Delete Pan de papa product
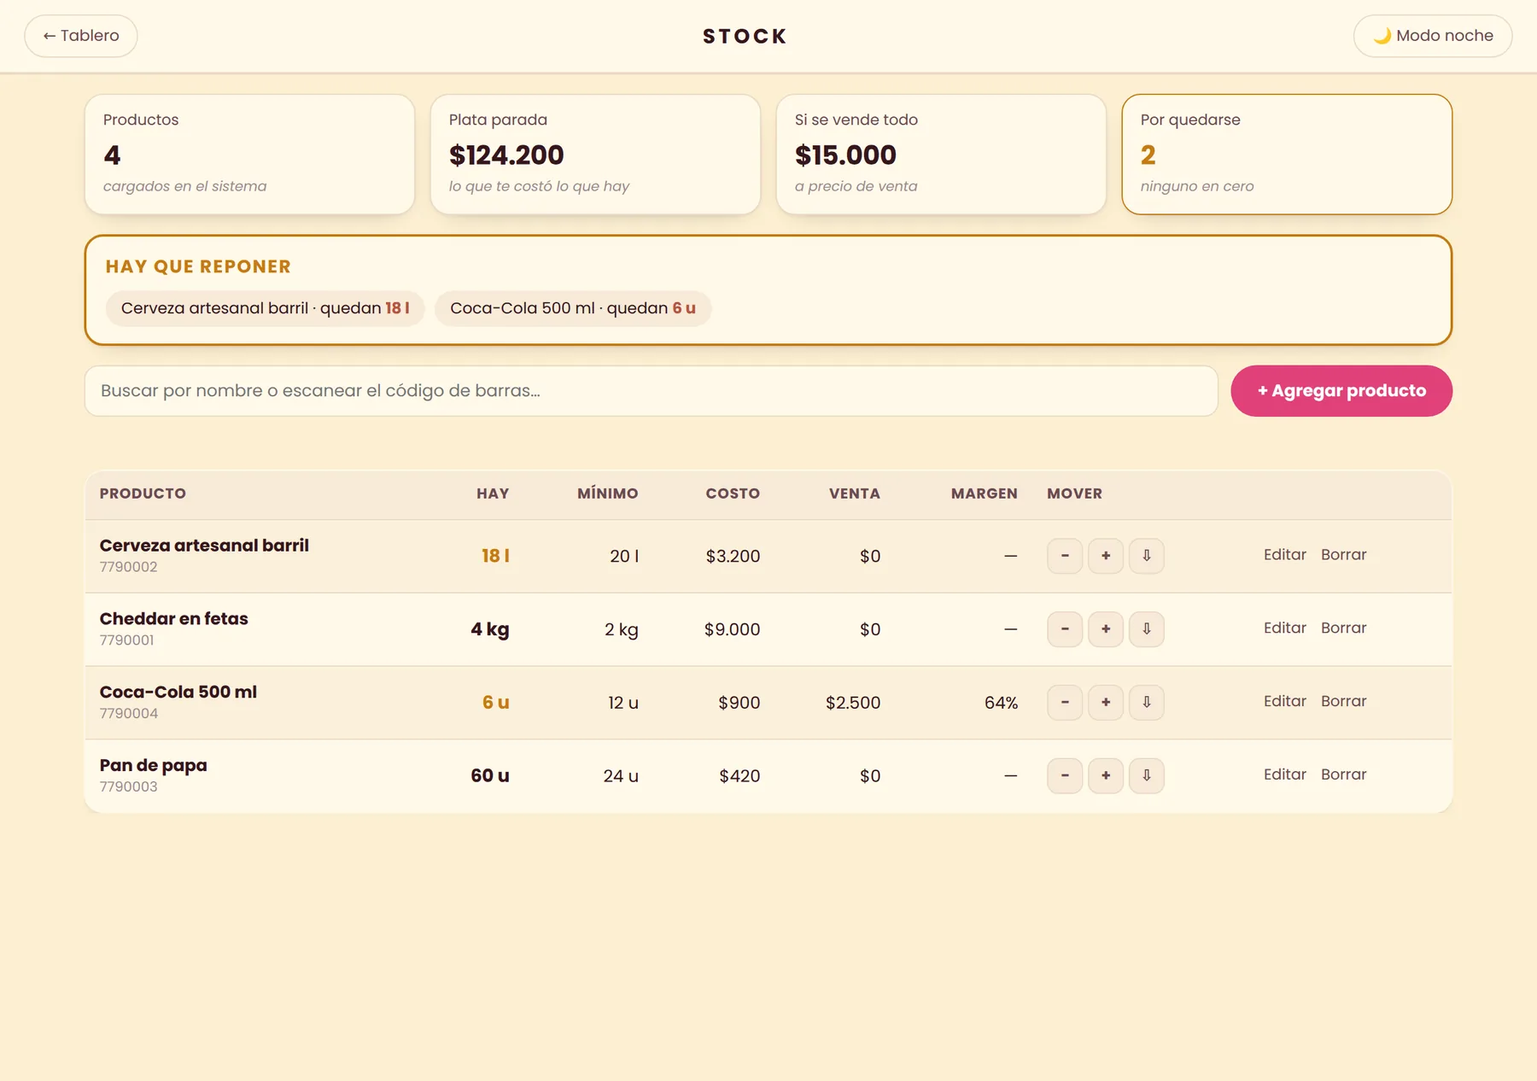Viewport: 1537px width, 1081px height. tap(1344, 774)
